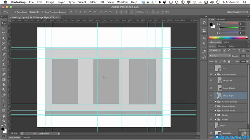Select the Eyedropper tool
Screen dimensions: 250x140
(x=4, y=49)
